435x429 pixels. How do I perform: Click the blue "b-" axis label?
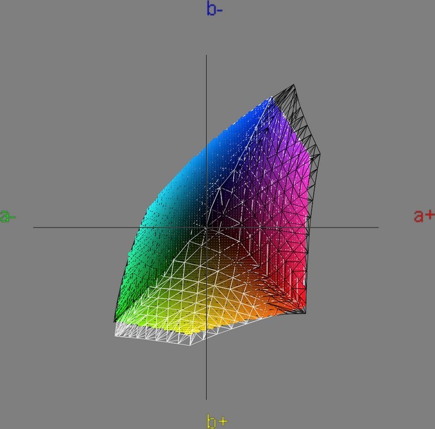215,9
